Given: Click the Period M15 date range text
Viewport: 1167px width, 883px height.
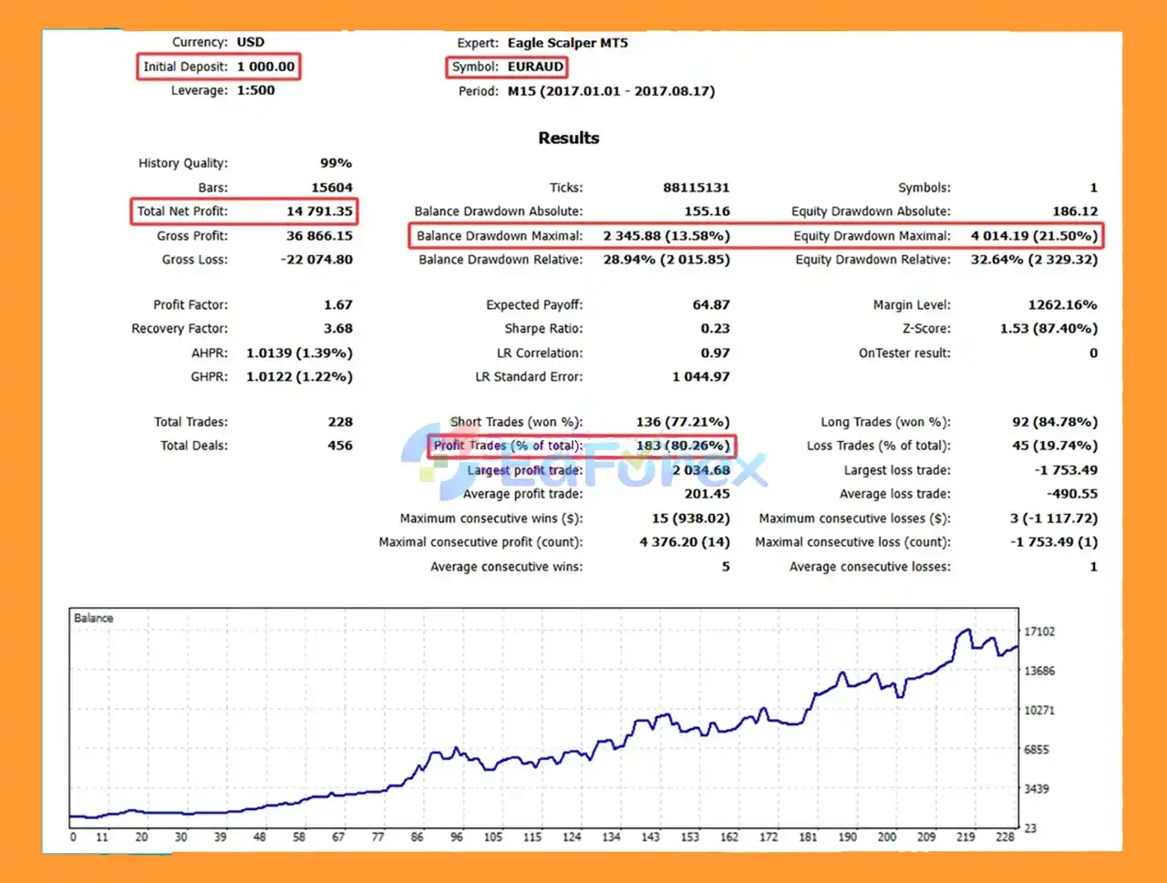Looking at the screenshot, I should coord(611,91).
